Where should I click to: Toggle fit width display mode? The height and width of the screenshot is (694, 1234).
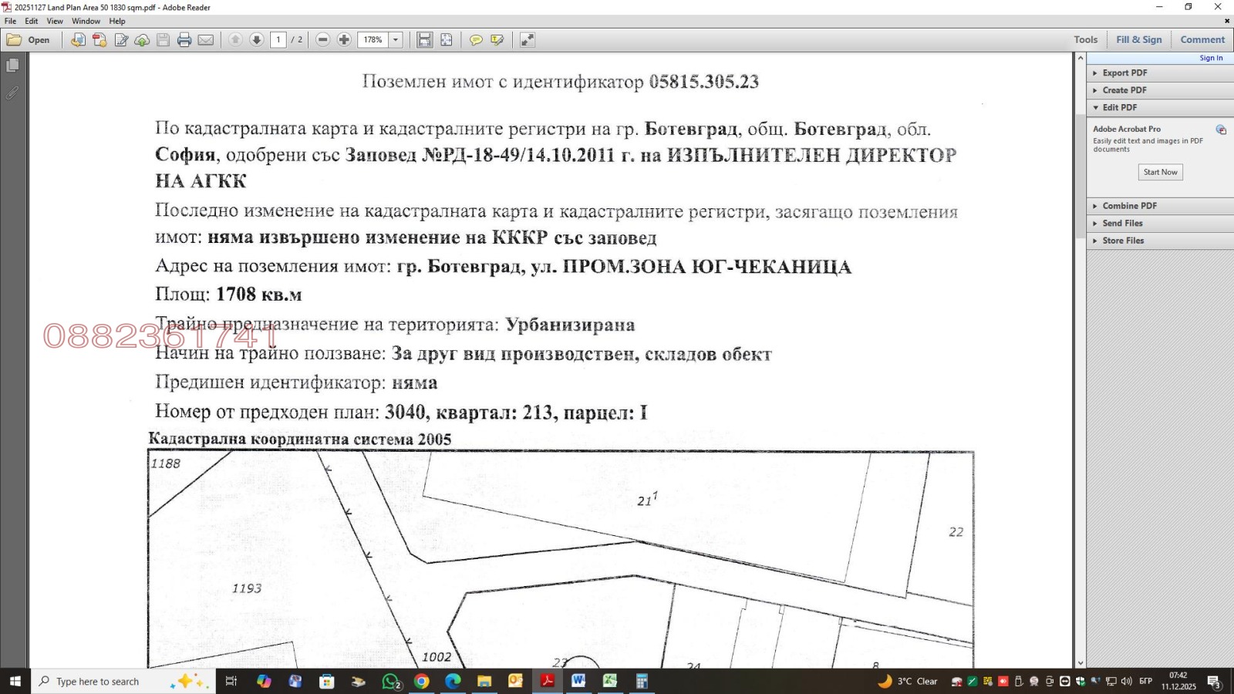426,39
